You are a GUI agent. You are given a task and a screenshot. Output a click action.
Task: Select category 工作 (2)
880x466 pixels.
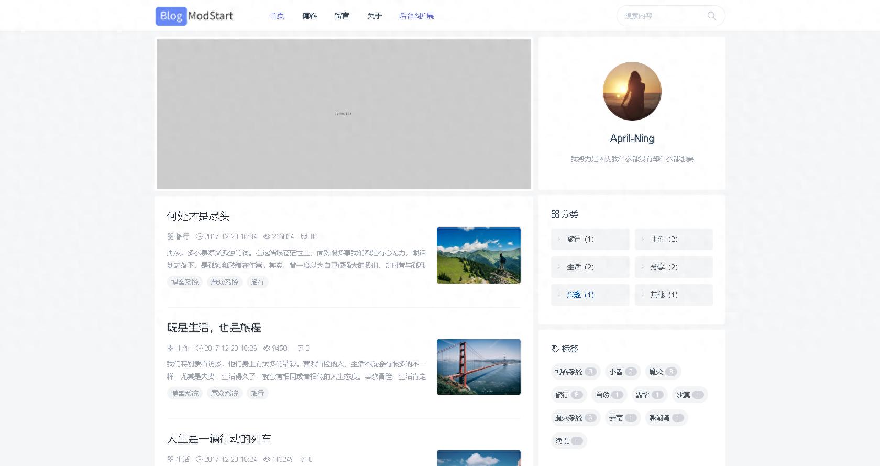click(674, 239)
